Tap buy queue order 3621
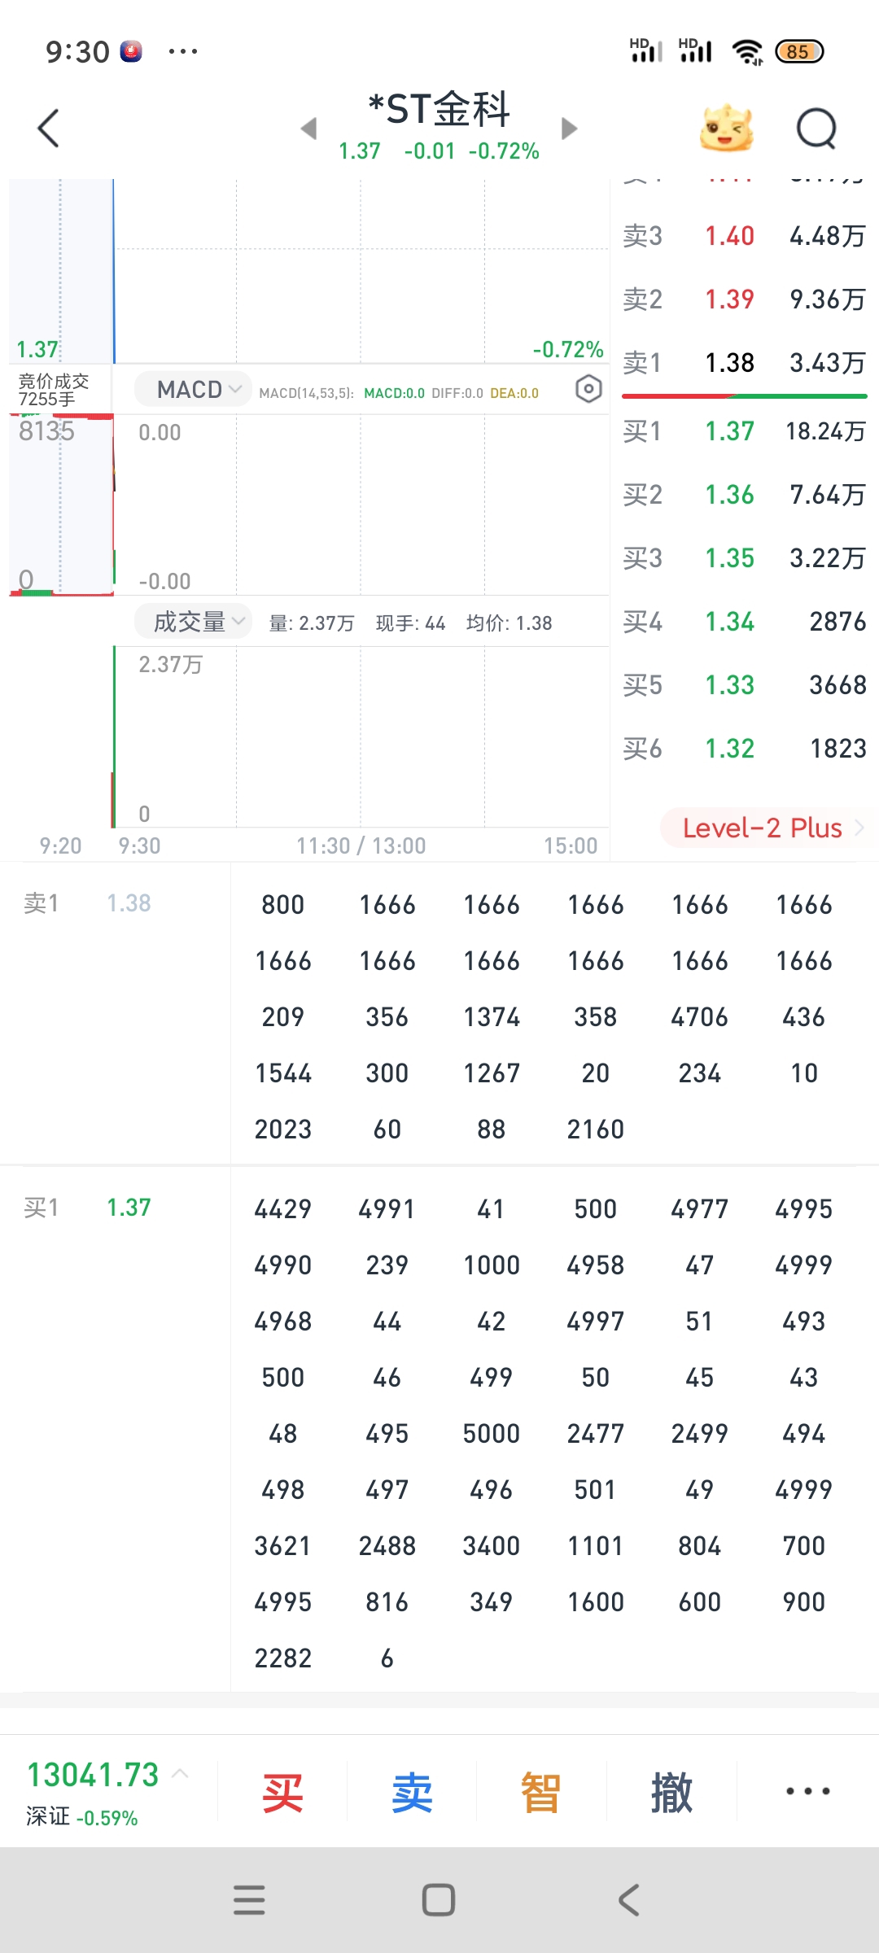 pyautogui.click(x=283, y=1546)
